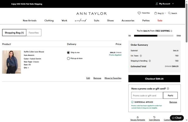Click the Enjoy USD 19.95 Flat Rate Shipping banner
Image resolution: width=188 pixels, height=122 pixels.
tap(27, 4)
